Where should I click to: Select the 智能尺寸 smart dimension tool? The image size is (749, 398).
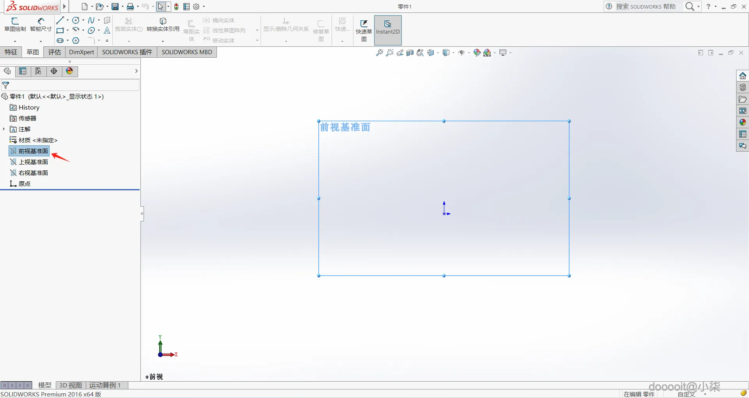[41, 25]
